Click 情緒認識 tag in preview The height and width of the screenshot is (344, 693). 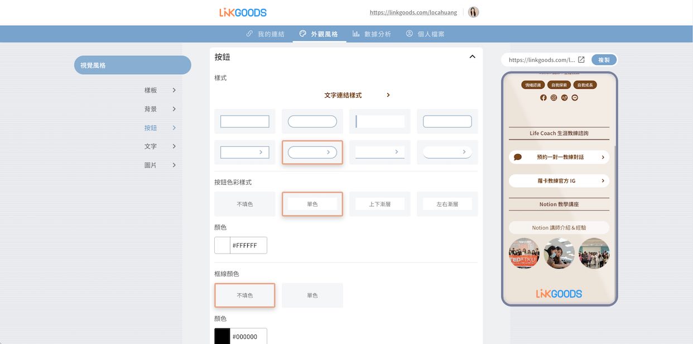coord(533,85)
